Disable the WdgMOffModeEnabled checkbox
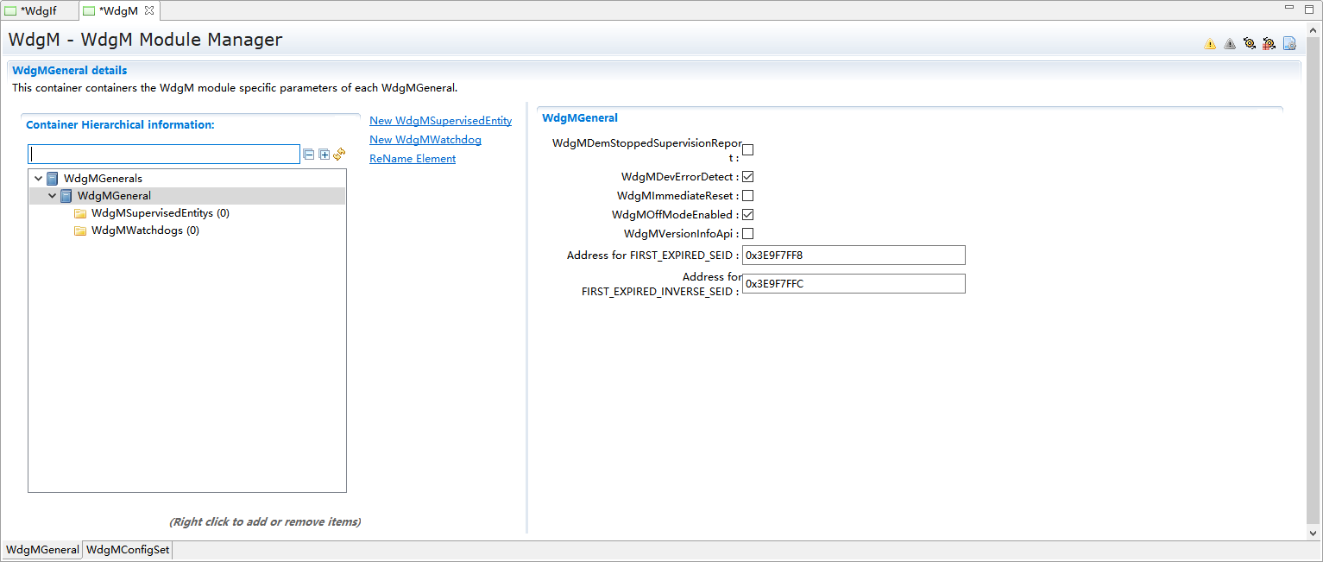The width and height of the screenshot is (1323, 562). (748, 215)
